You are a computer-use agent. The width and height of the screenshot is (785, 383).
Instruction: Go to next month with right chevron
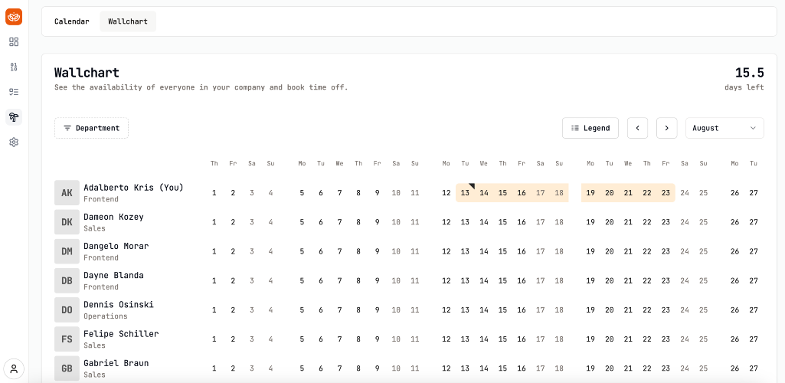point(667,128)
